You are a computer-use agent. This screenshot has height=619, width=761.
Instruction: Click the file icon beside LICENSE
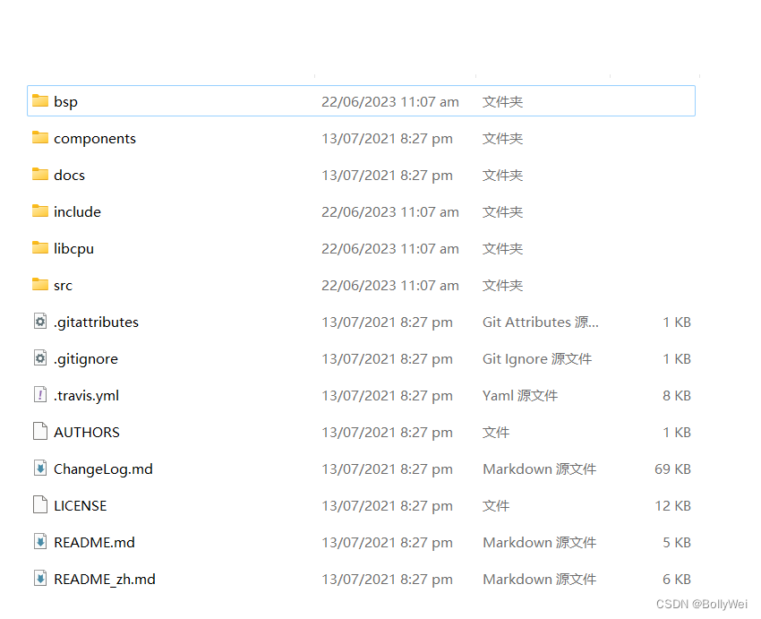[39, 505]
